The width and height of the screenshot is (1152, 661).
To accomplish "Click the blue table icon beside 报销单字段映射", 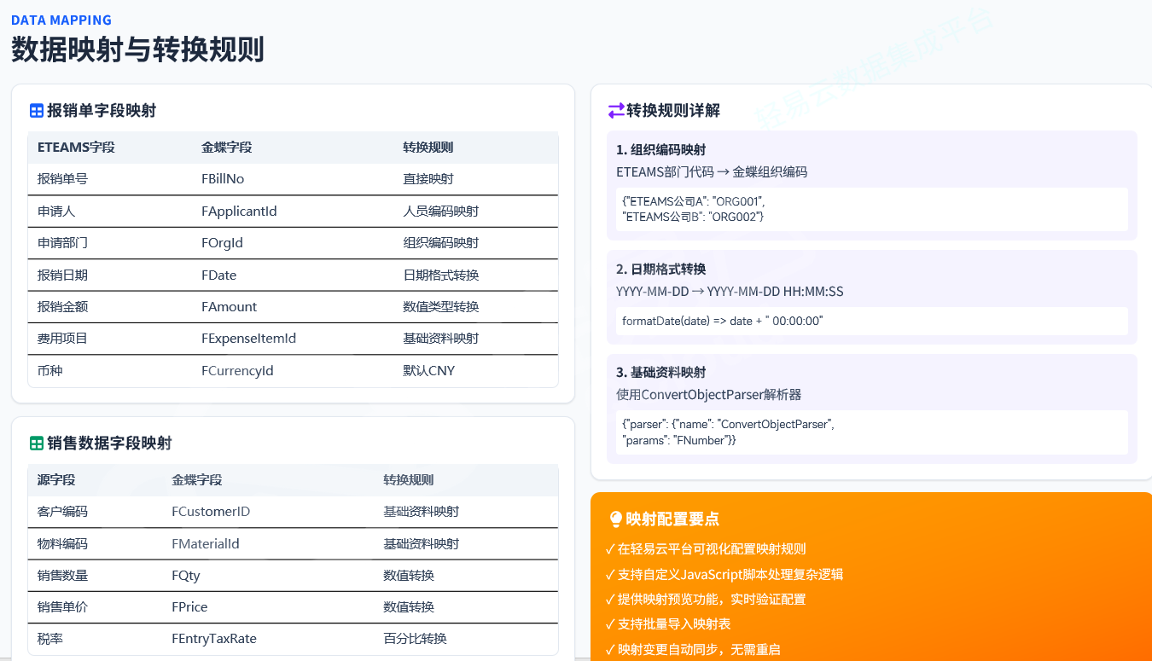I will point(37,111).
